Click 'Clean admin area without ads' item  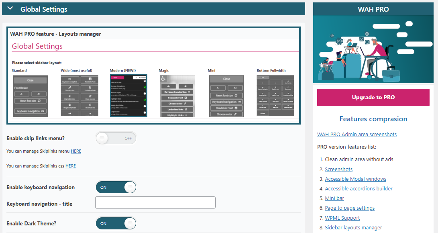[359, 159]
